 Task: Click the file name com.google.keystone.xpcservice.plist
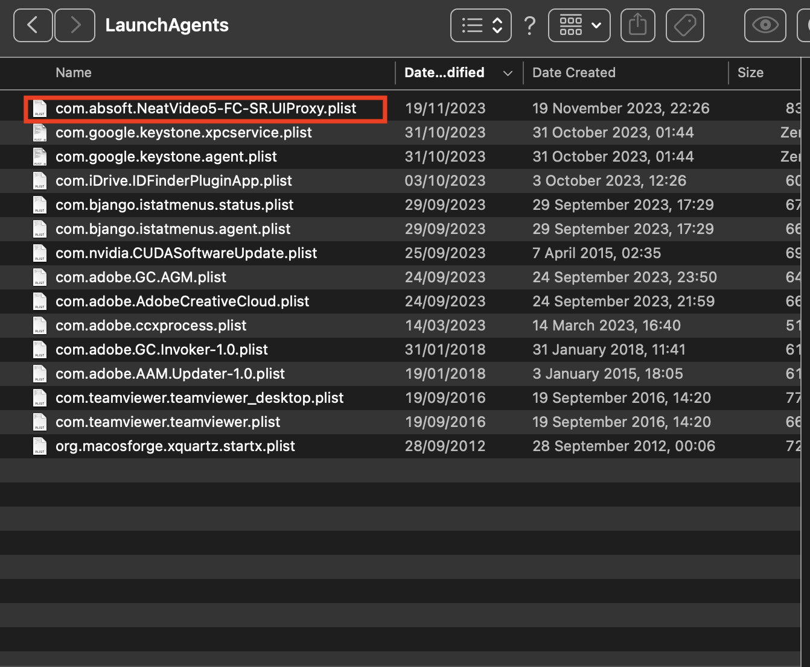(183, 133)
